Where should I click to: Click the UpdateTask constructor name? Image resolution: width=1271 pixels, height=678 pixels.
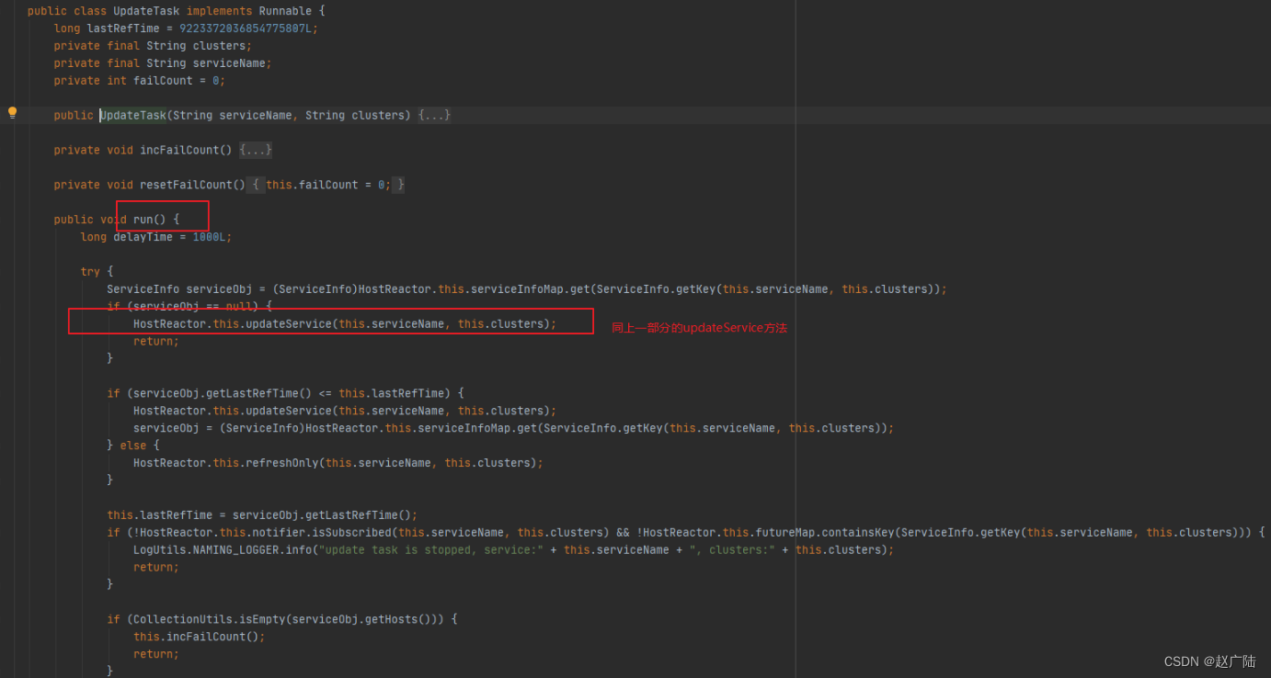click(133, 116)
